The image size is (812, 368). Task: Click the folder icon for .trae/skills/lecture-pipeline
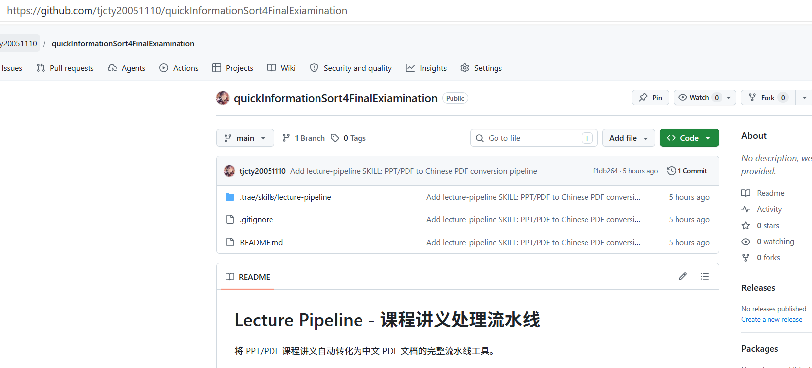point(230,197)
